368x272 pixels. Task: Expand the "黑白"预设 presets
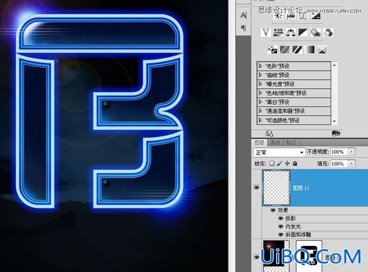260,102
